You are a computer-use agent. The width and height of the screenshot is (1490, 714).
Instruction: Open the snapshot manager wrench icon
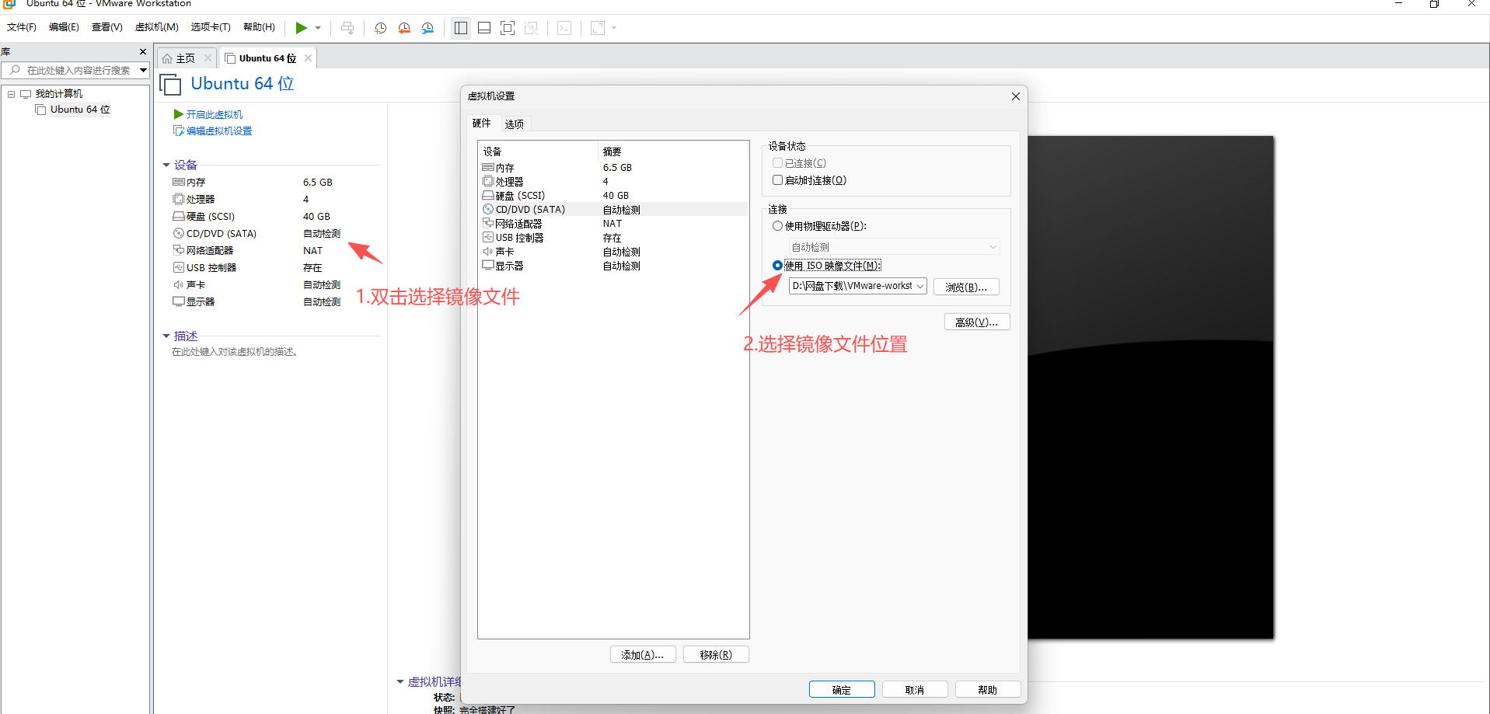(427, 28)
